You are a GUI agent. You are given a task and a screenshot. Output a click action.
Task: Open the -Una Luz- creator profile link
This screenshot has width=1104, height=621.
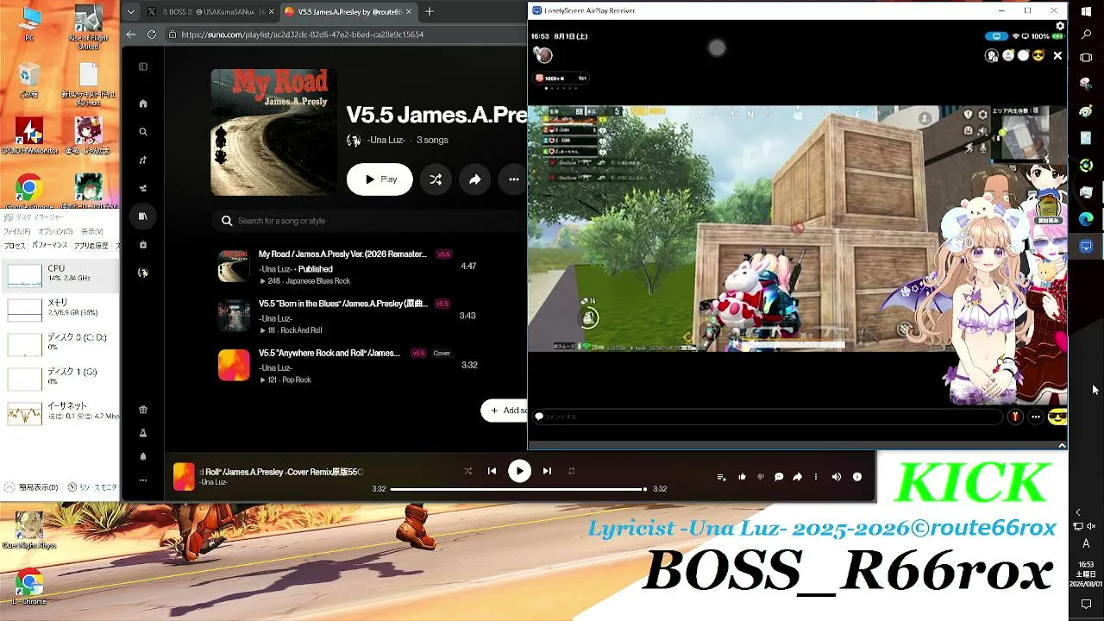click(386, 140)
